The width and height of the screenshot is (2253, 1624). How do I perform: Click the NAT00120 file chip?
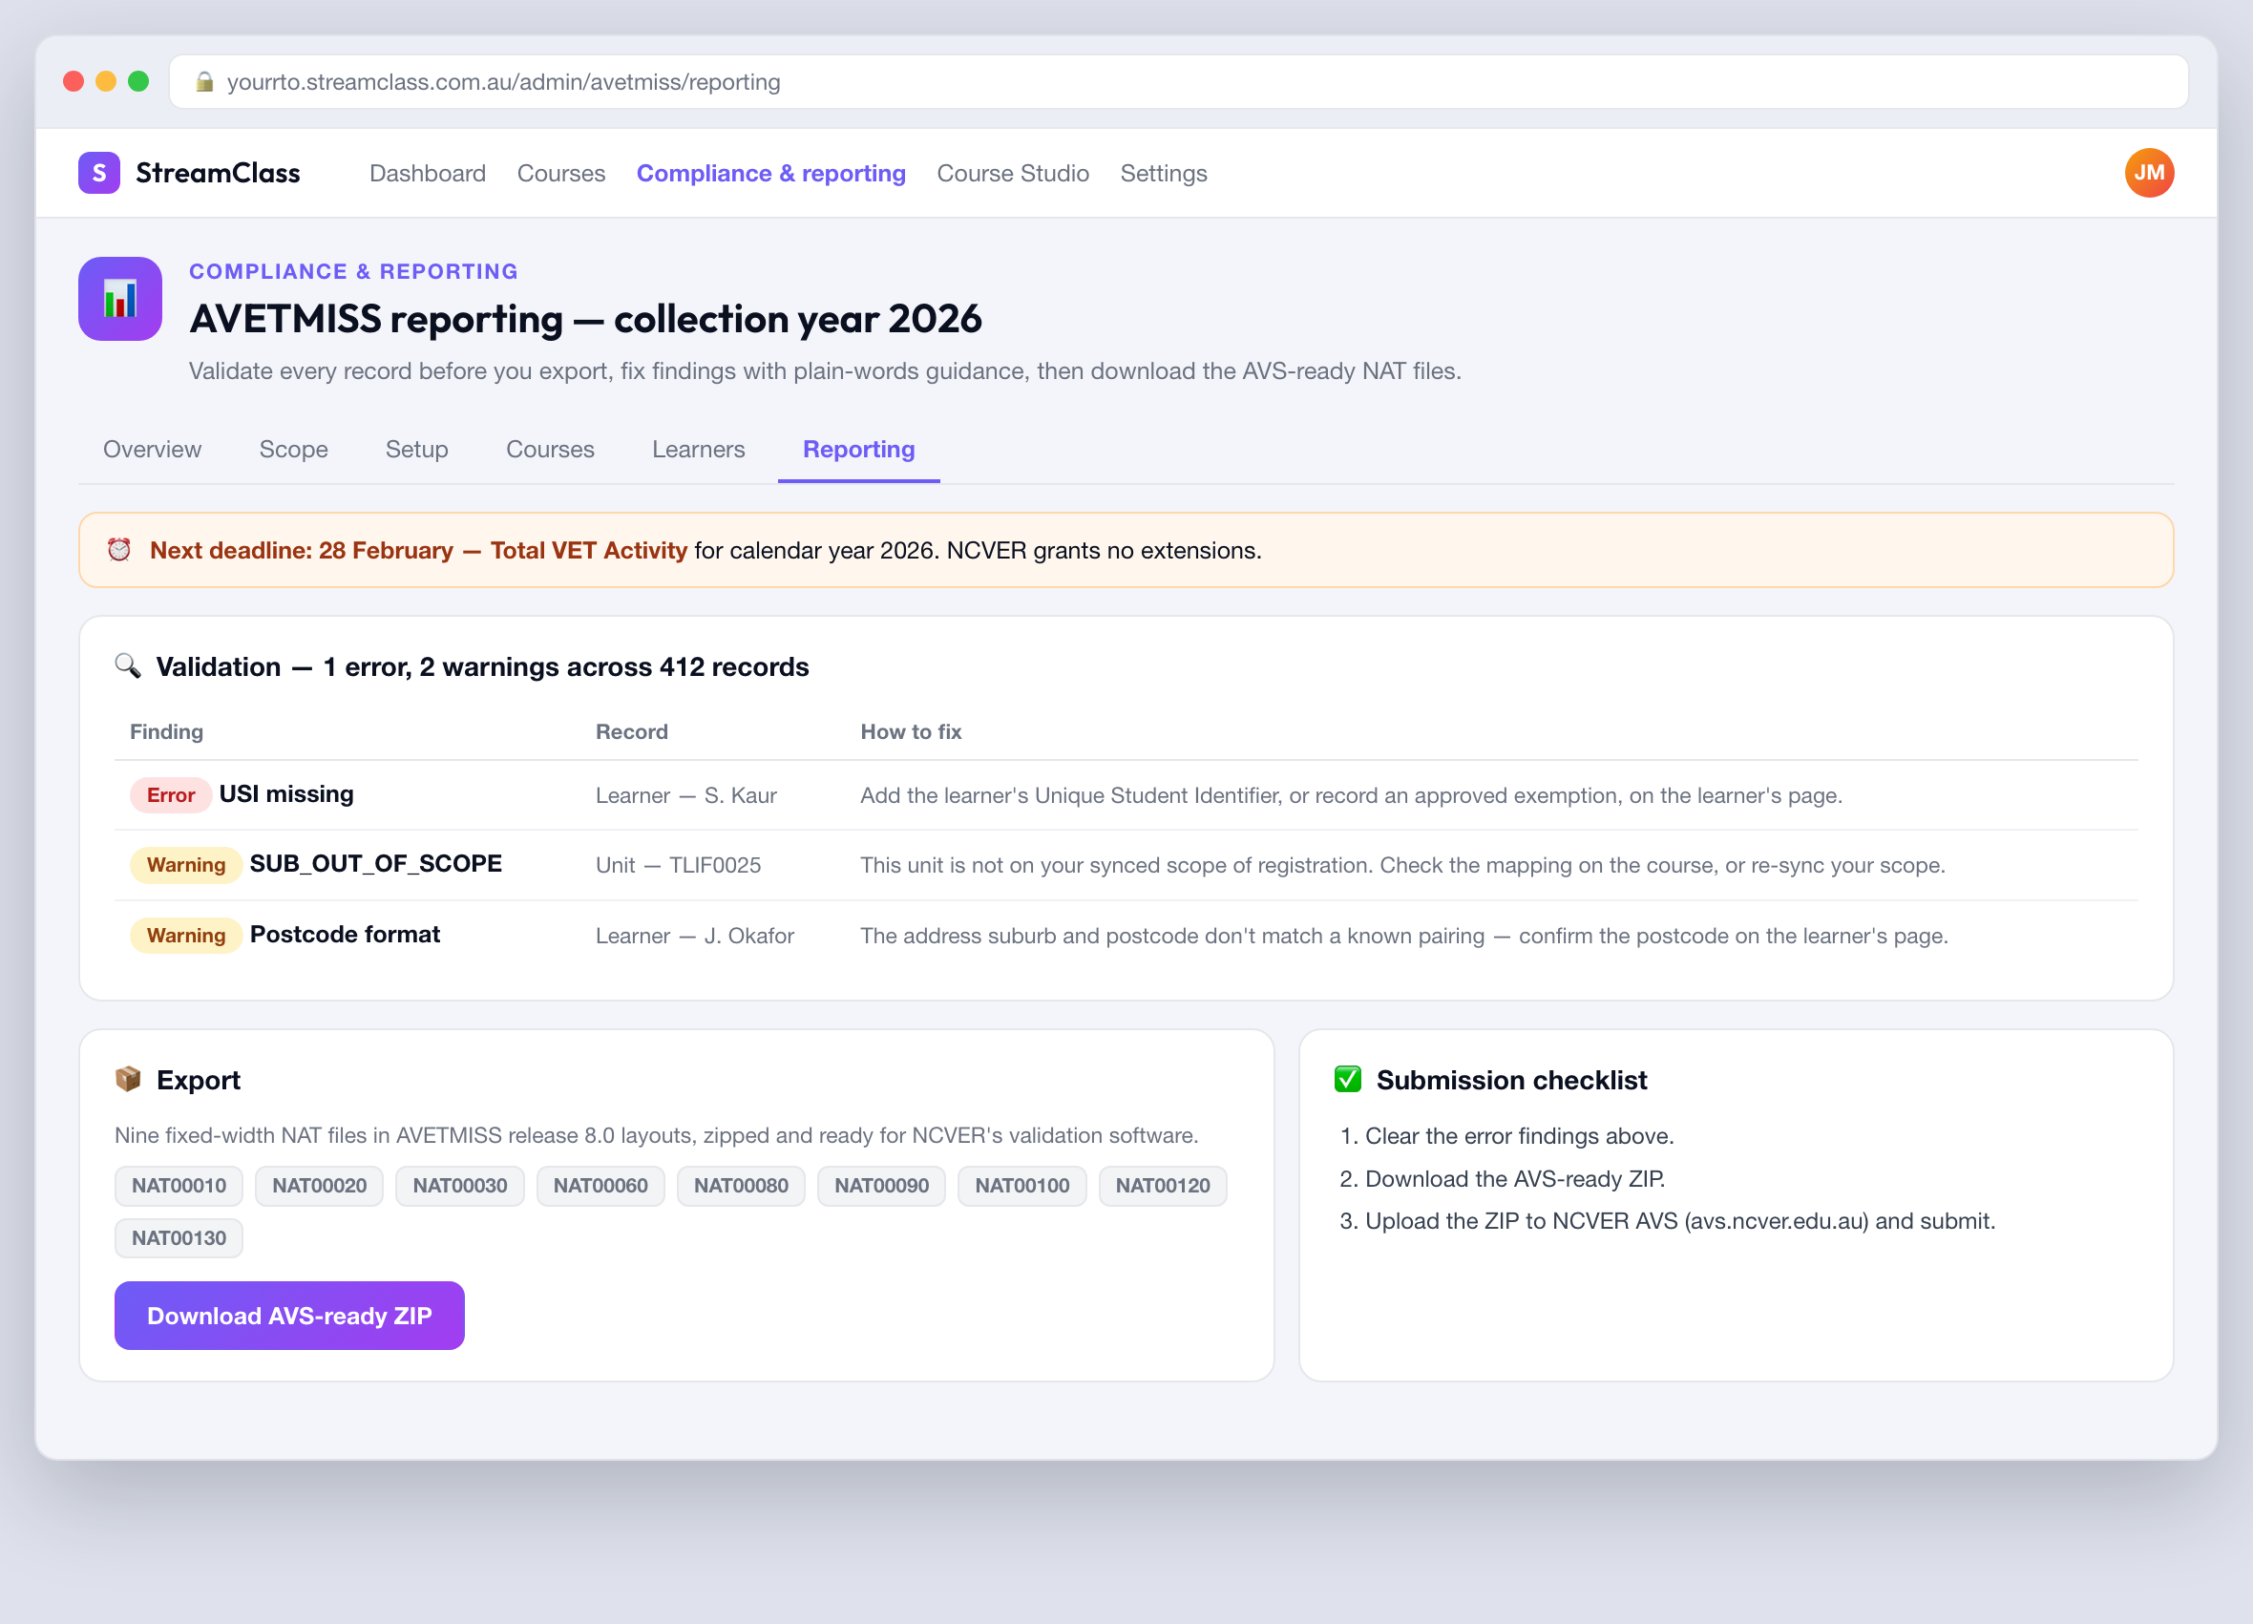tap(1162, 1185)
